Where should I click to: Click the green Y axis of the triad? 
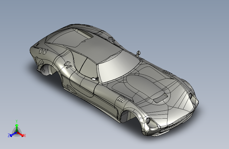17,128
